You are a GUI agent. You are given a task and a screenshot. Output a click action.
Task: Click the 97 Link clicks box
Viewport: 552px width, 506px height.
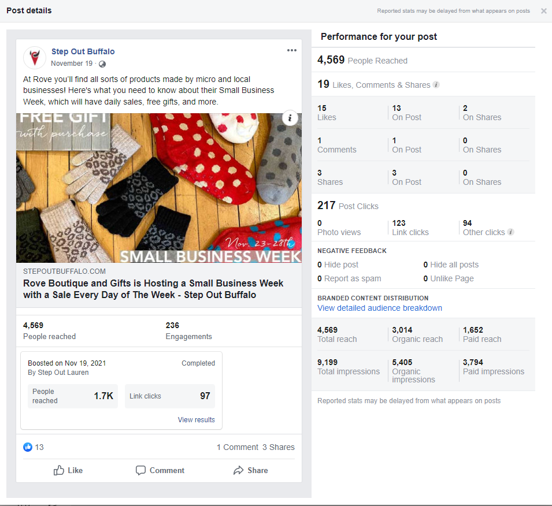point(170,396)
